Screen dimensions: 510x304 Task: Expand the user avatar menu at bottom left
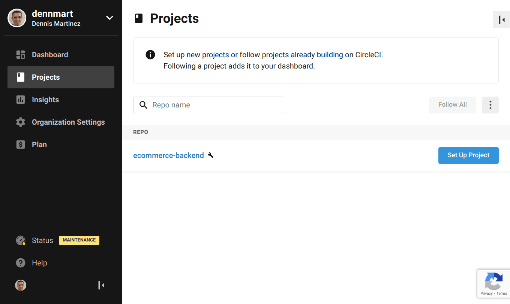[21, 285]
